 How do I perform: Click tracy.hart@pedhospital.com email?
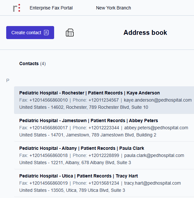point(152,183)
